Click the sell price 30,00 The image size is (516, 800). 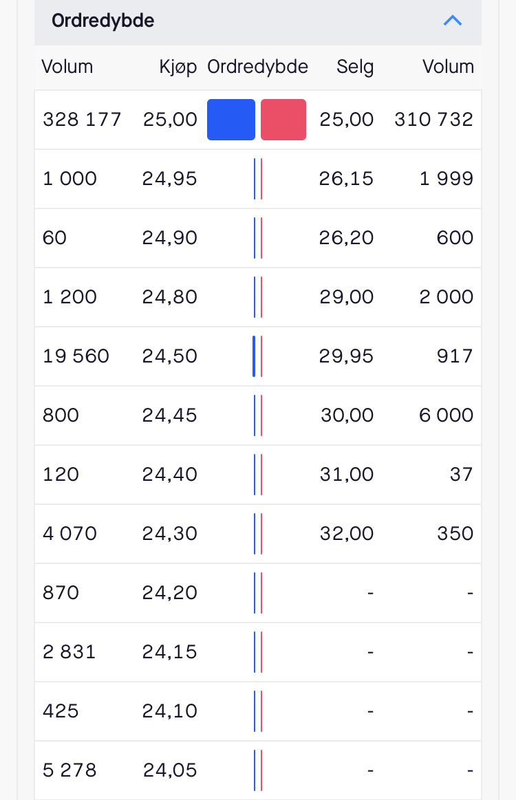[347, 415]
